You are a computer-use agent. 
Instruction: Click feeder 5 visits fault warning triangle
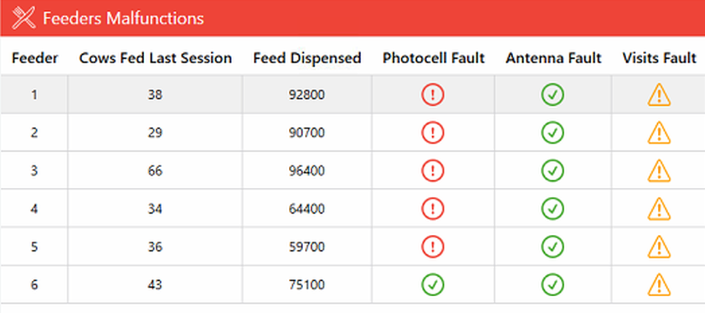[x=659, y=247]
